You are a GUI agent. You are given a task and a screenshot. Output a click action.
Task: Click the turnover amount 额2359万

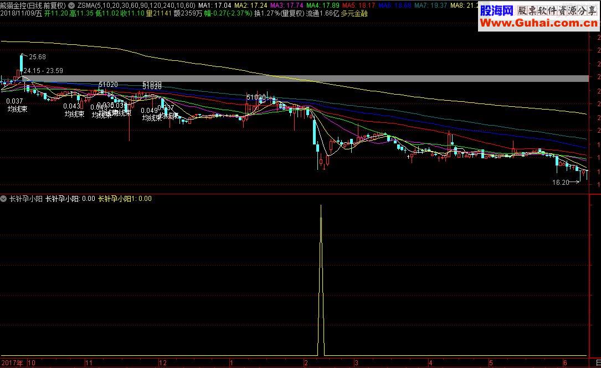(188, 13)
